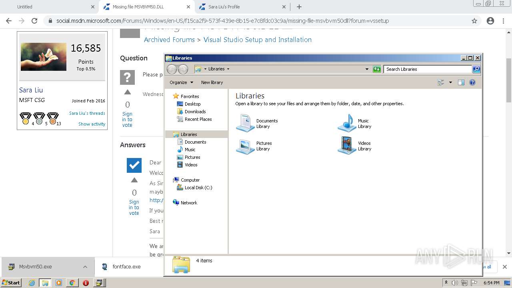Click the Change your view icon
The width and height of the screenshot is (512, 288).
(x=441, y=82)
